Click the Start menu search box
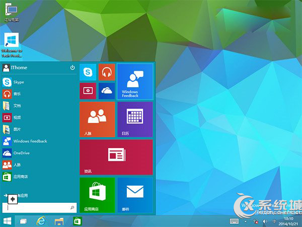The image size is (302, 227). tap(39, 207)
